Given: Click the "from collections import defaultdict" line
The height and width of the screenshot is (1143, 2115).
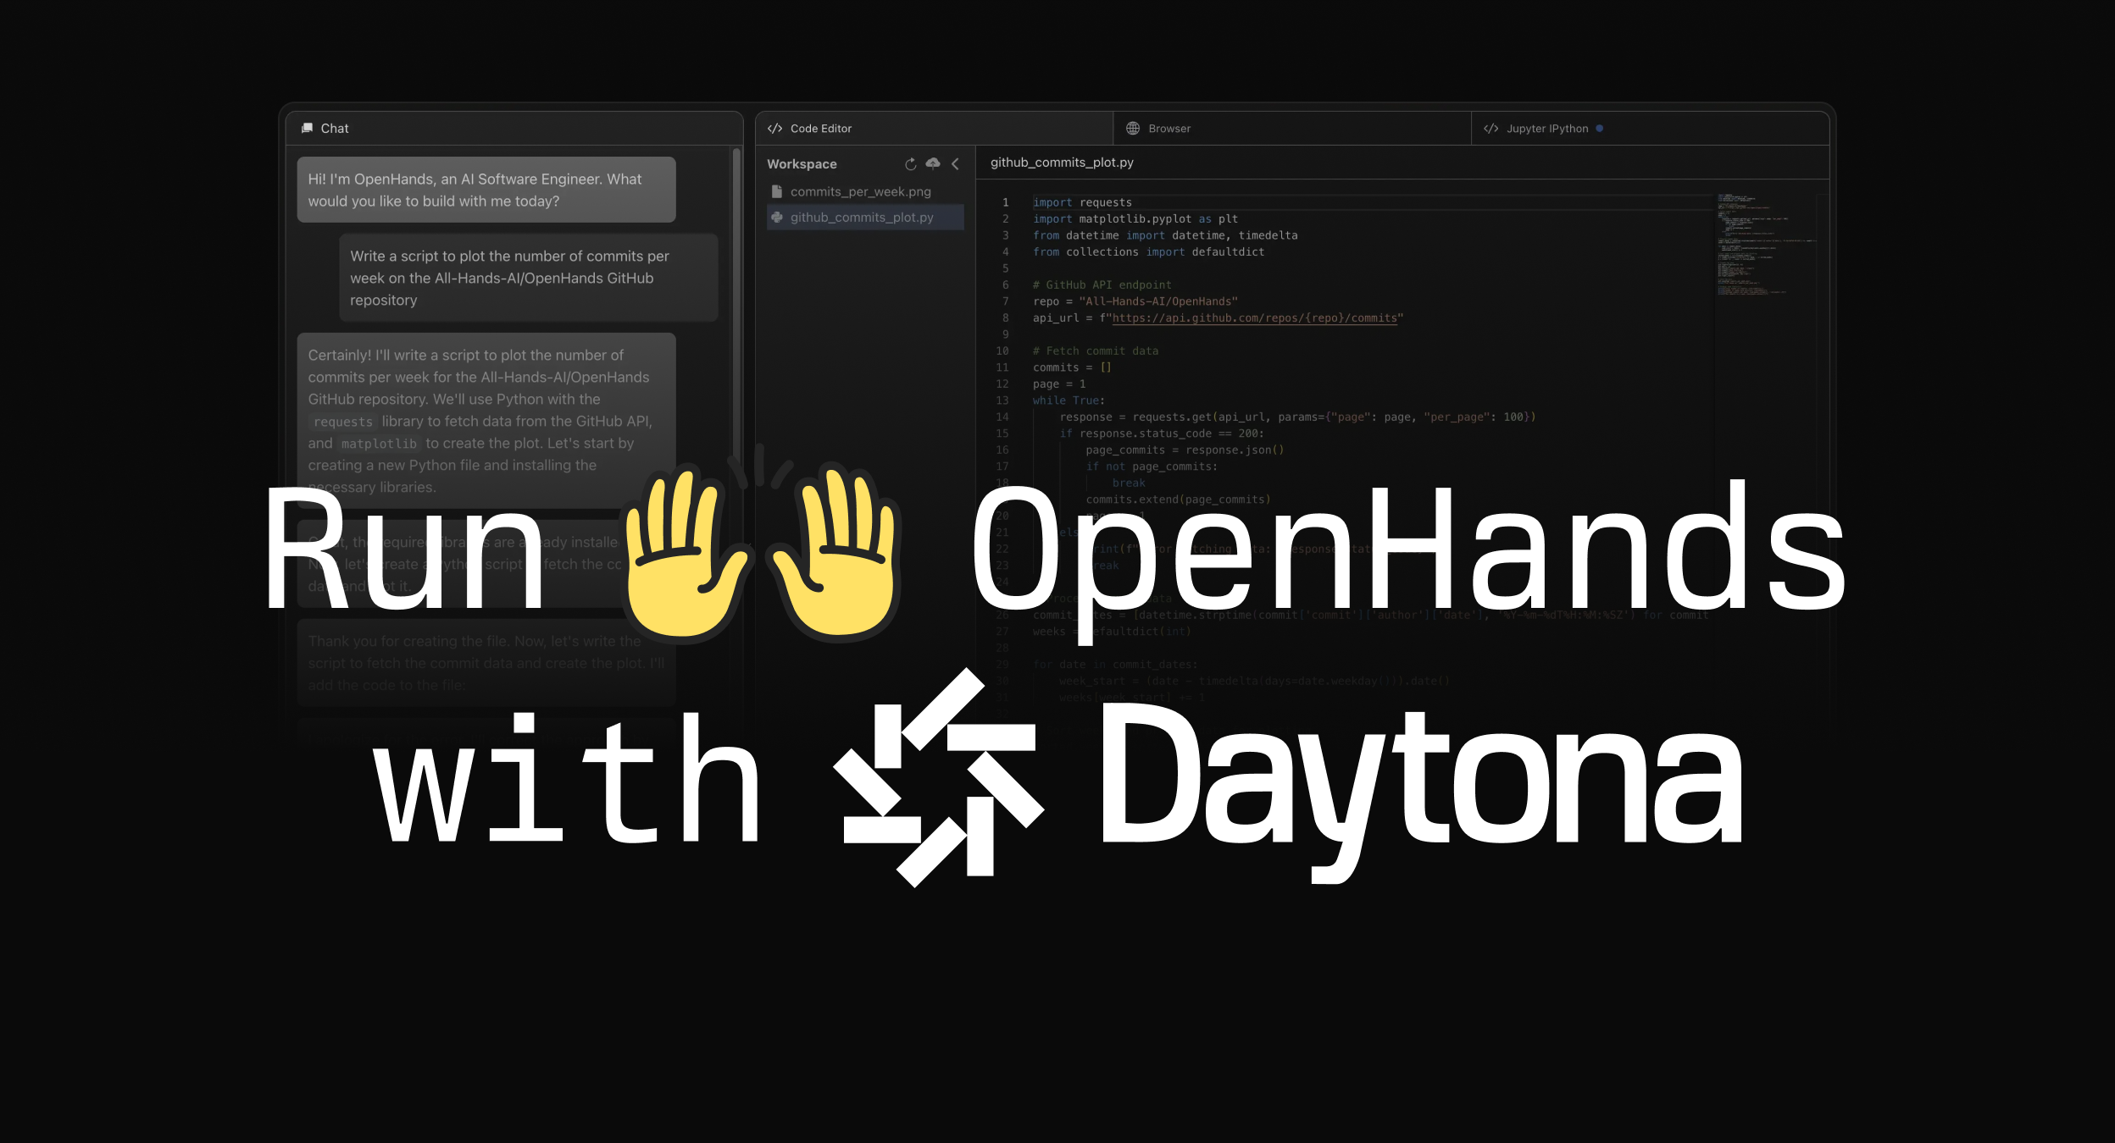Looking at the screenshot, I should pyautogui.click(x=1148, y=252).
